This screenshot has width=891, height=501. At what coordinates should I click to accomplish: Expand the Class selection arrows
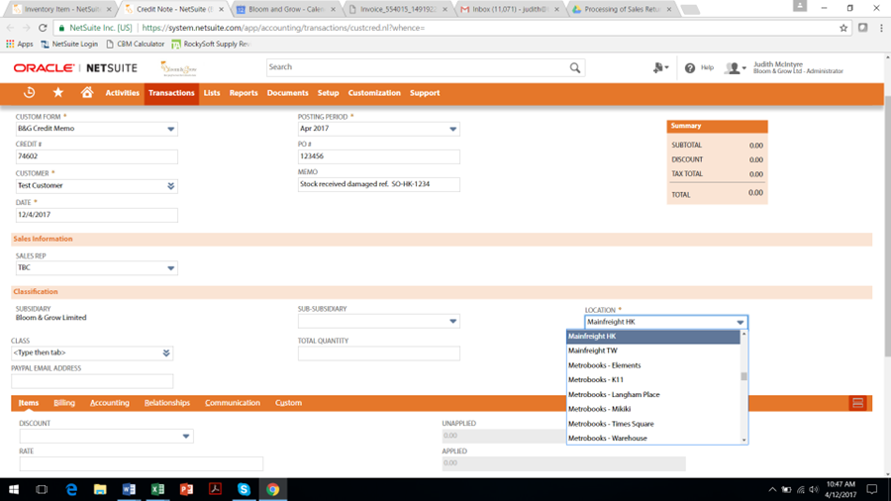tap(166, 352)
